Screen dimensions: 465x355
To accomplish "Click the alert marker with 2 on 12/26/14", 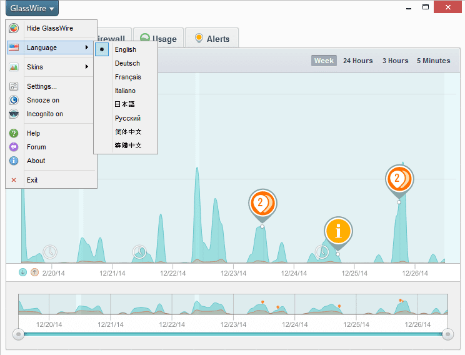I will click(x=399, y=179).
